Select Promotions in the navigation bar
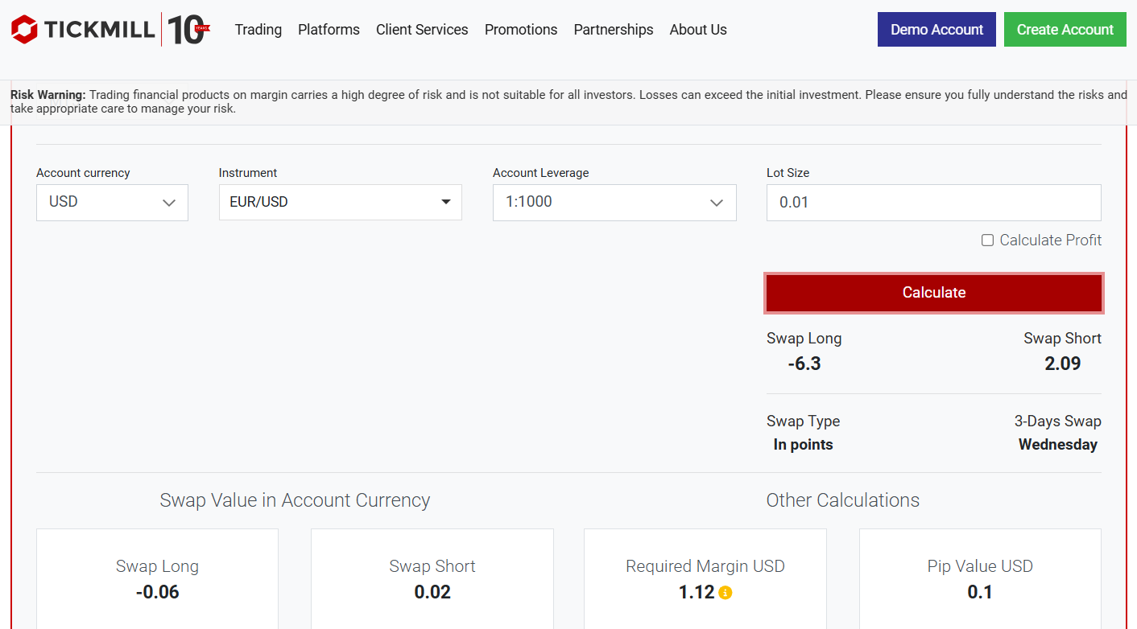 (521, 30)
